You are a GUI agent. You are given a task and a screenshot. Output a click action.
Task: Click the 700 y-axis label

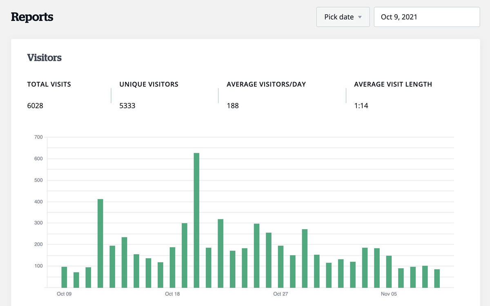pos(38,137)
